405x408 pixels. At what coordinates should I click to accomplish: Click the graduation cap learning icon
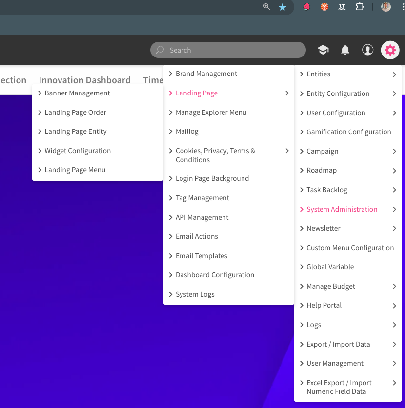pyautogui.click(x=323, y=50)
